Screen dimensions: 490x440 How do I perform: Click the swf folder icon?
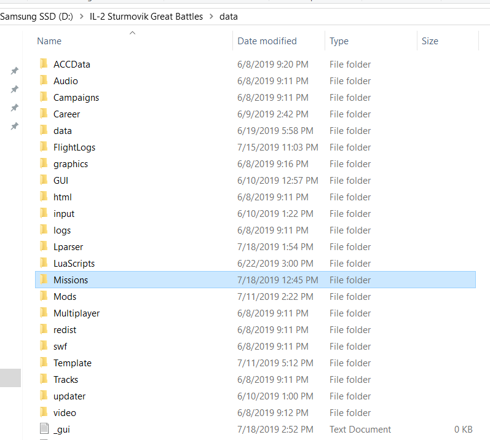(44, 346)
